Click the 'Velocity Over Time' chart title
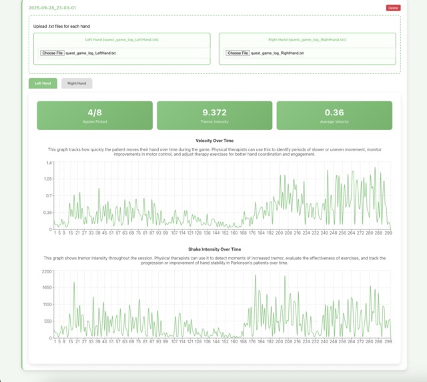The width and height of the screenshot is (427, 382). click(215, 141)
